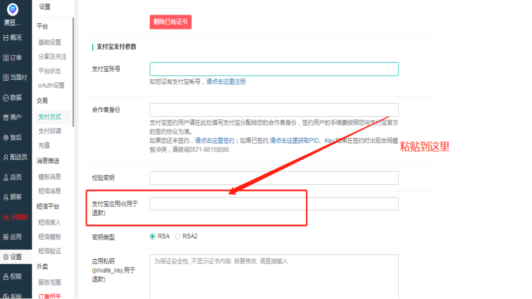Open 当面付 icon in sidebar
The width and height of the screenshot is (532, 299).
pos(6,78)
